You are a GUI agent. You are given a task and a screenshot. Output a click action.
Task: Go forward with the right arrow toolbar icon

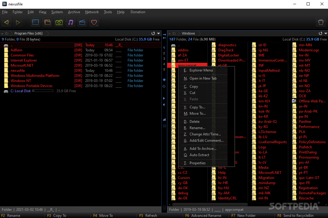click(18, 22)
